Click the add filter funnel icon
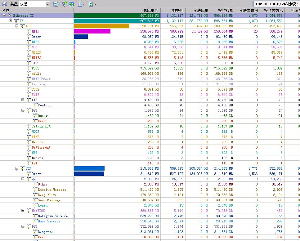Viewport: 300px width, 241px height. click(x=64, y=4)
